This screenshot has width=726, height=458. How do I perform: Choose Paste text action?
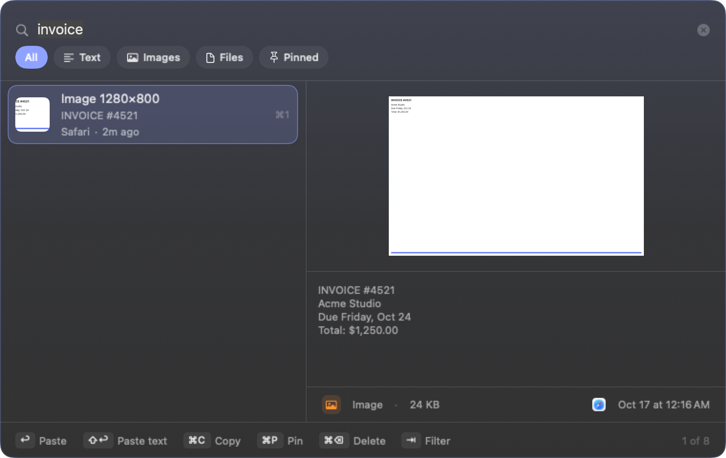click(x=142, y=441)
